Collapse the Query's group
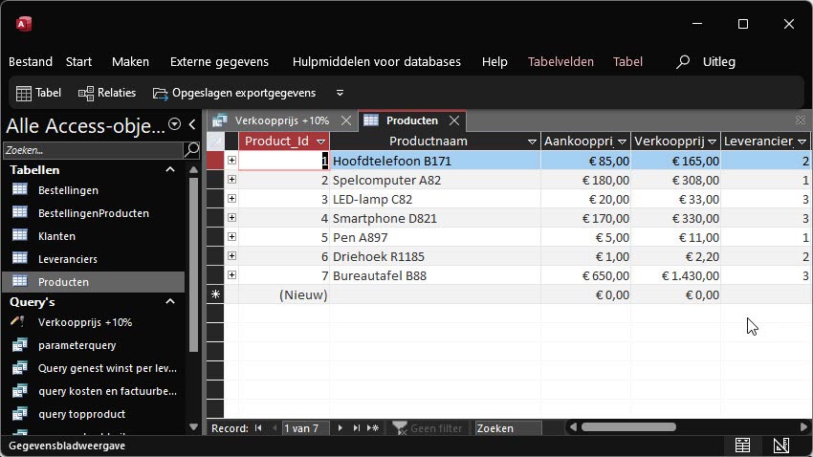The image size is (813, 457). tap(170, 301)
